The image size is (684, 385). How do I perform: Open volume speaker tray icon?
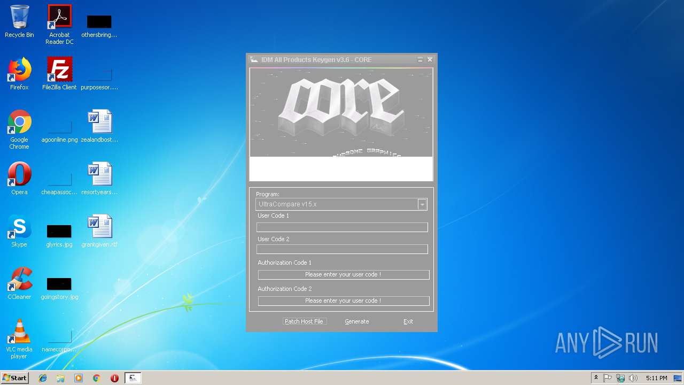[x=633, y=378]
